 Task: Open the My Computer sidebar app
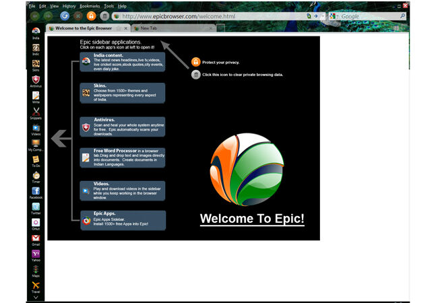tap(36, 145)
